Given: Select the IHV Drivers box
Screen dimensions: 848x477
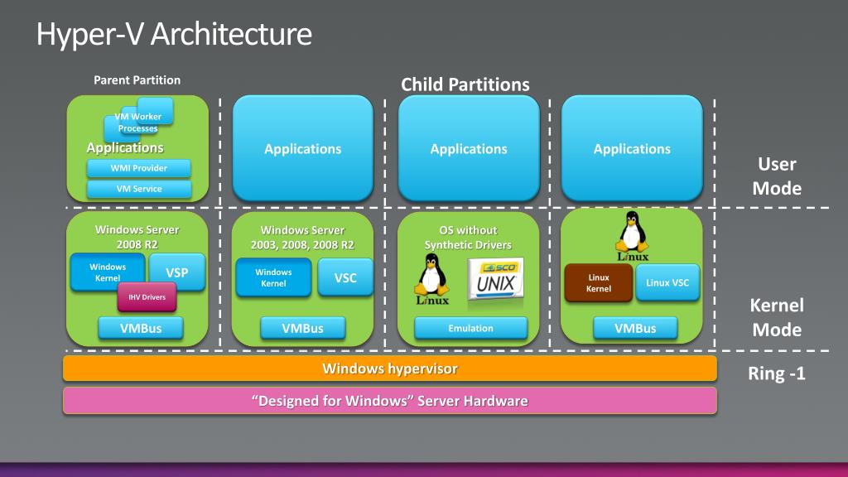Looking at the screenshot, I should [x=147, y=297].
